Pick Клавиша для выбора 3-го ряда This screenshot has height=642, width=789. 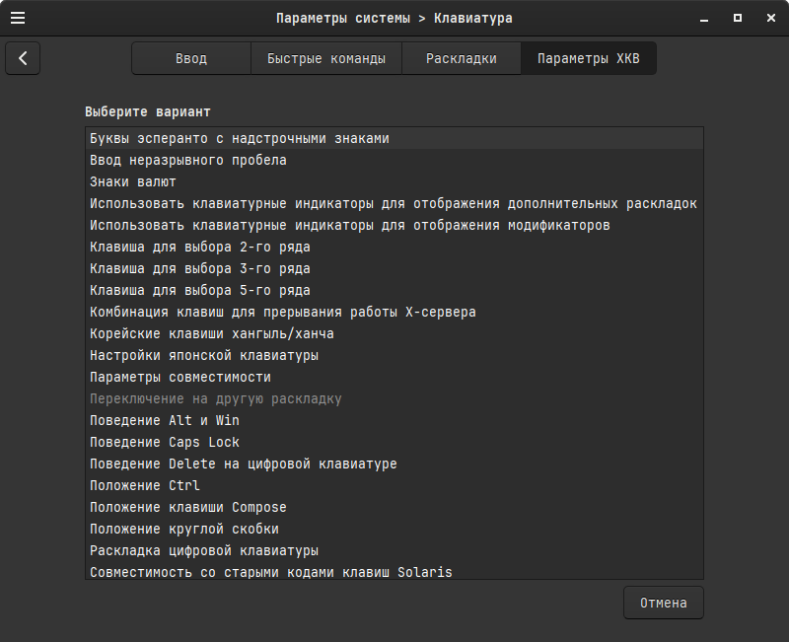(x=199, y=269)
